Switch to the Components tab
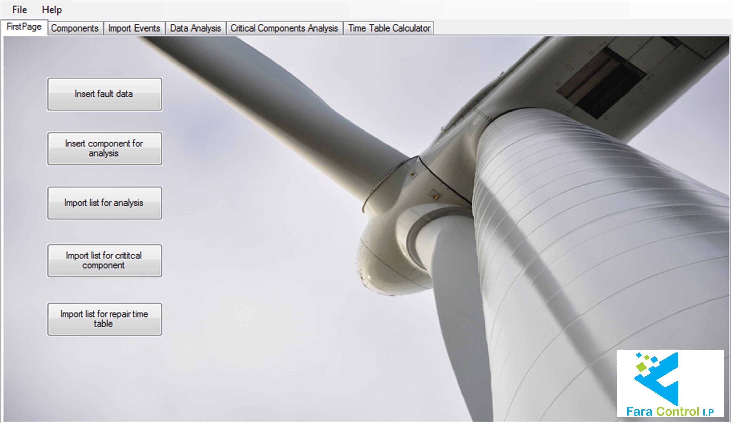Image resolution: width=733 pixels, height=423 pixels. click(x=75, y=28)
